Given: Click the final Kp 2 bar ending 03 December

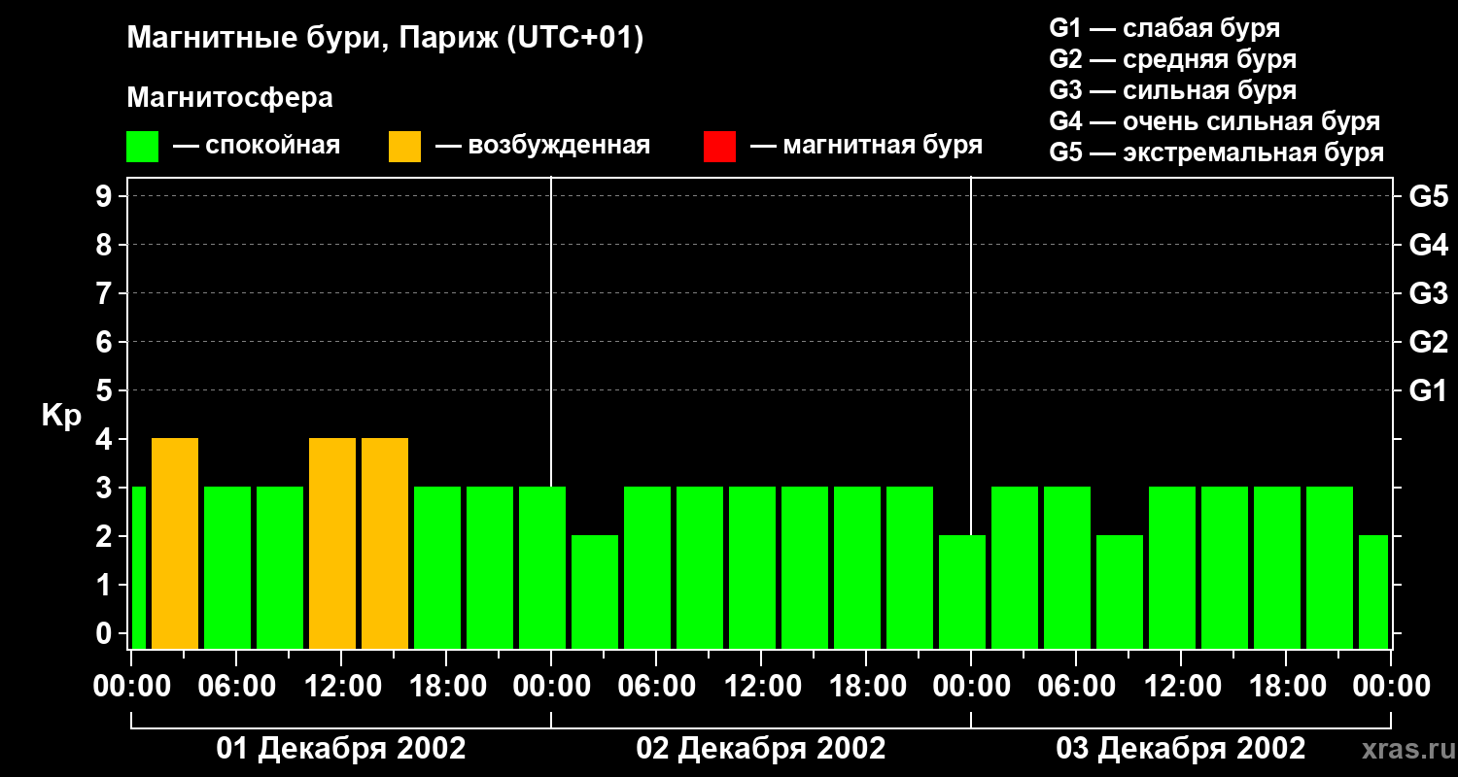Looking at the screenshot, I should 1373,591.
